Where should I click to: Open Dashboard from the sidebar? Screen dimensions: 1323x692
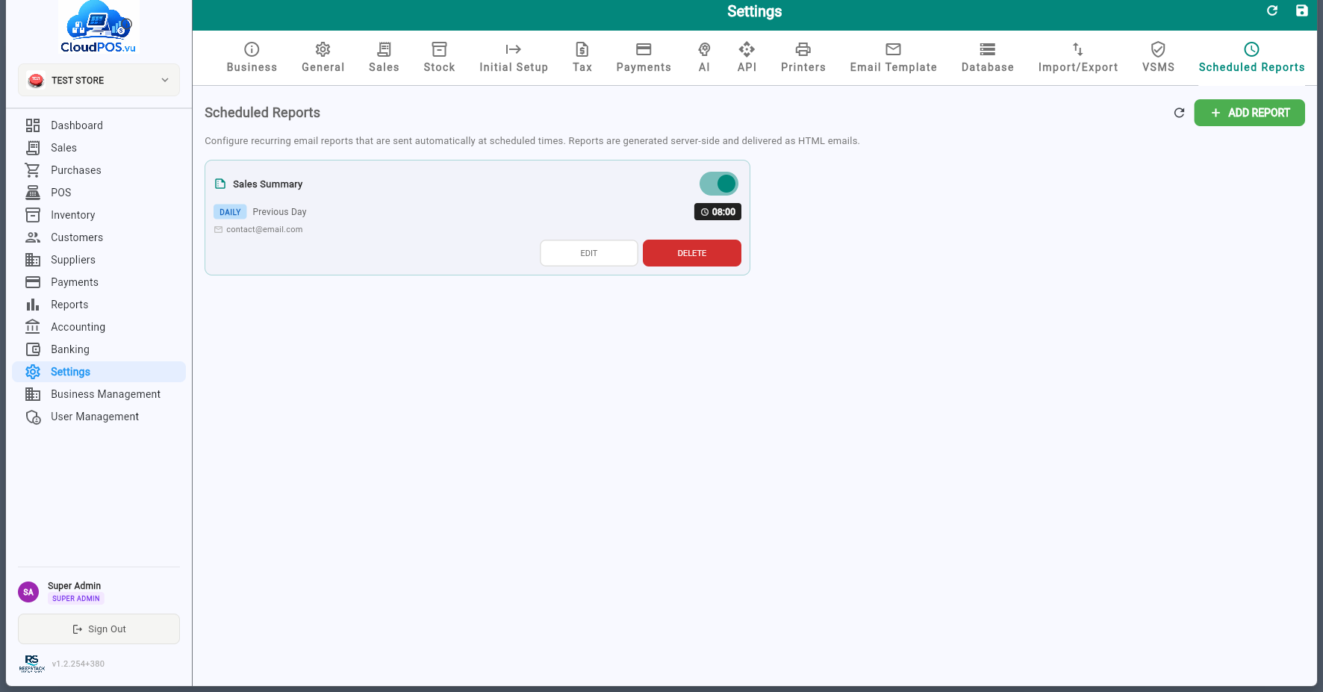tap(99, 125)
